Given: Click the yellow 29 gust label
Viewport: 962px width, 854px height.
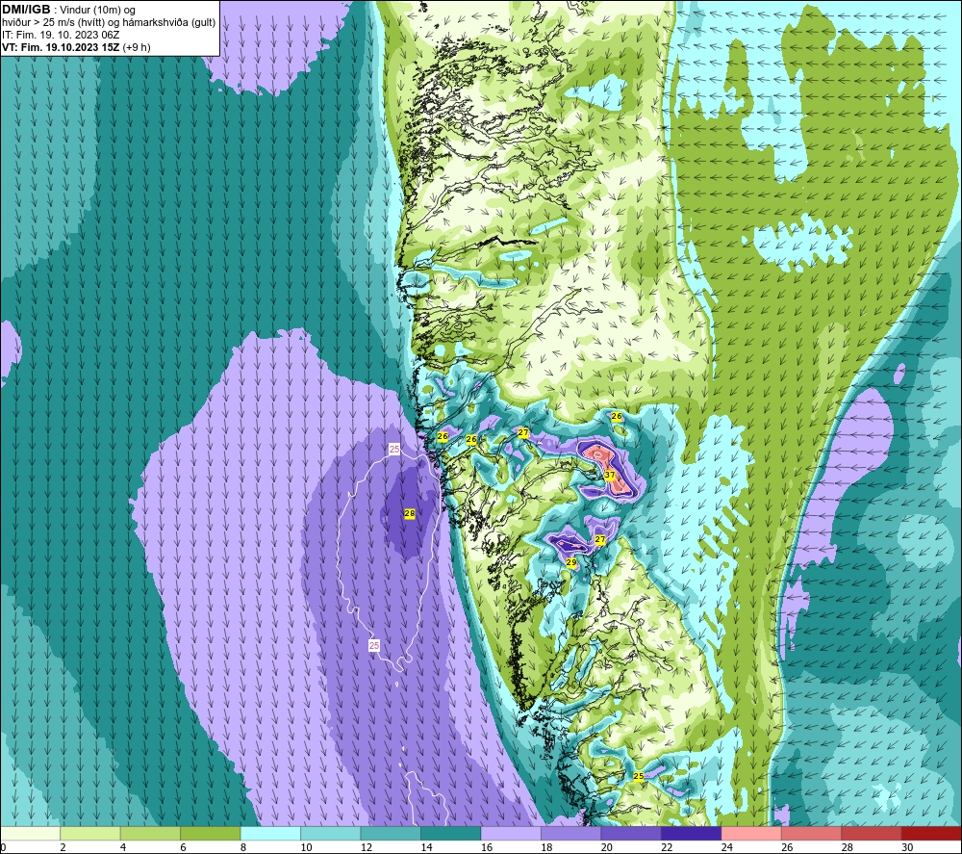Looking at the screenshot, I should point(571,562).
